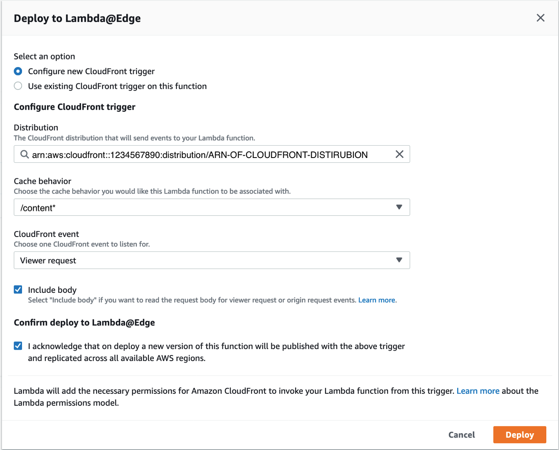
Task: Select "Configure new CloudFront trigger" option
Action: (18, 71)
